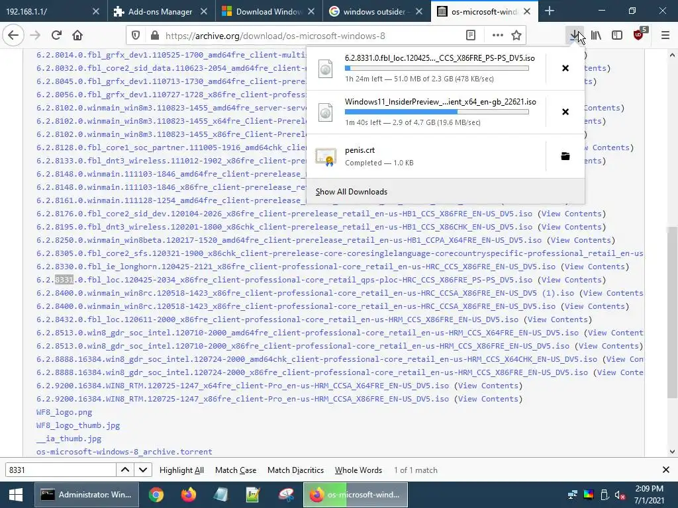Toggle Match Diacritics option
678x508 pixels.
click(x=295, y=470)
